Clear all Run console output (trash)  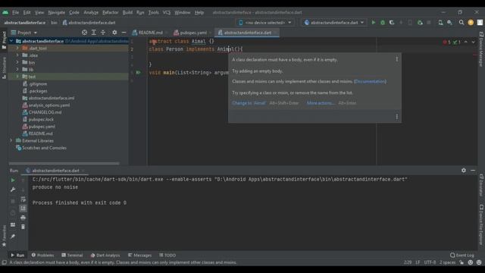click(x=23, y=227)
